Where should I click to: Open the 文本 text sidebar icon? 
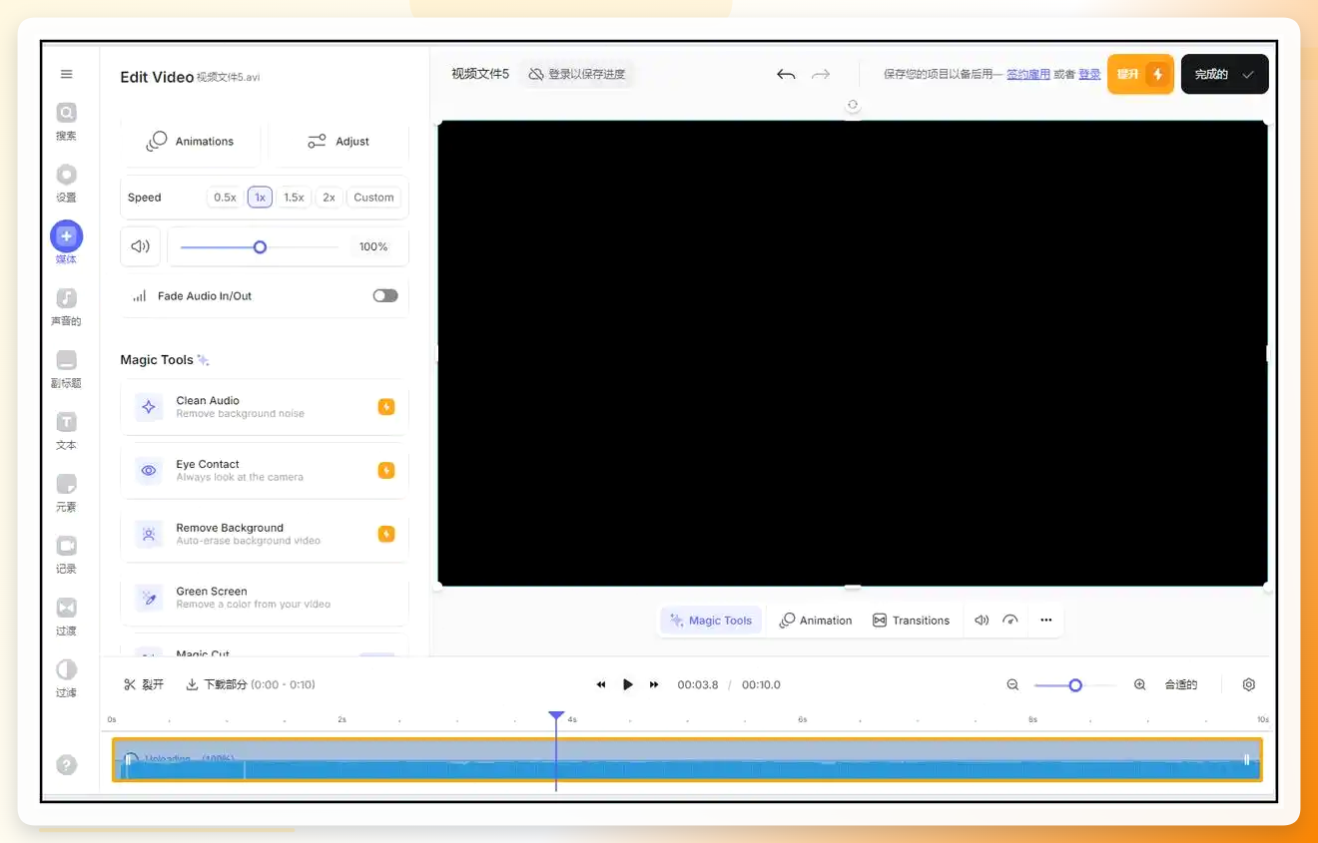pyautogui.click(x=66, y=422)
